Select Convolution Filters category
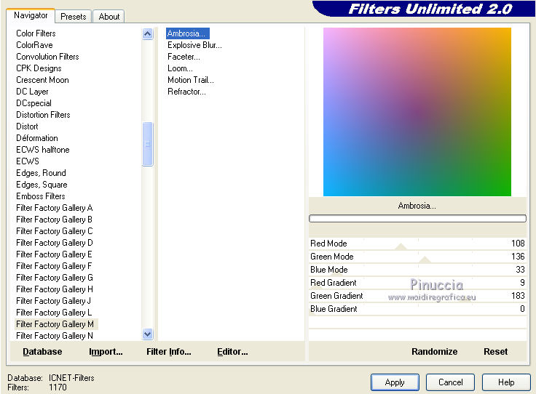 (x=47, y=57)
